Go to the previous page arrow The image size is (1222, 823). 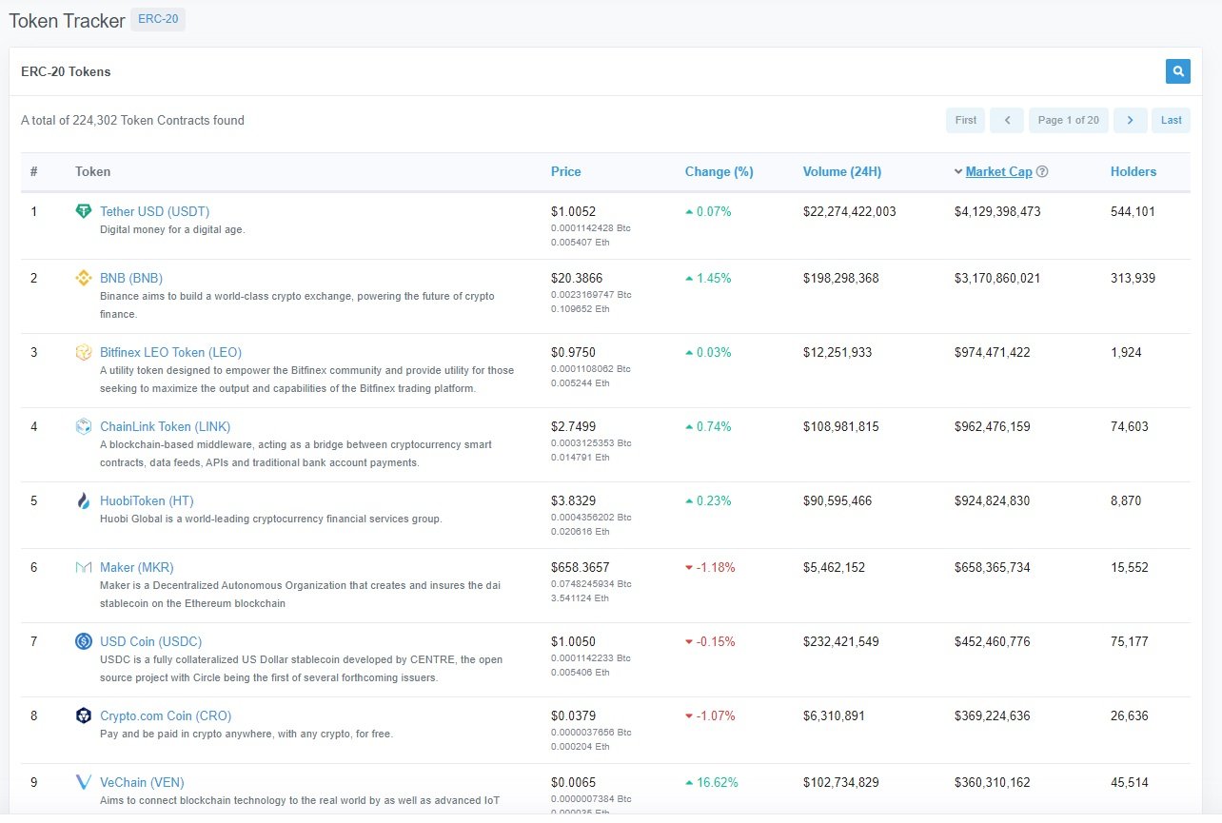[1007, 120]
